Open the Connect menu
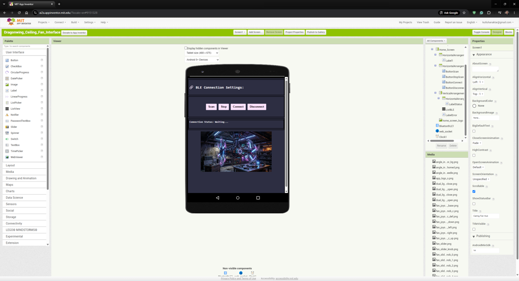The width and height of the screenshot is (519, 281). pyautogui.click(x=60, y=22)
